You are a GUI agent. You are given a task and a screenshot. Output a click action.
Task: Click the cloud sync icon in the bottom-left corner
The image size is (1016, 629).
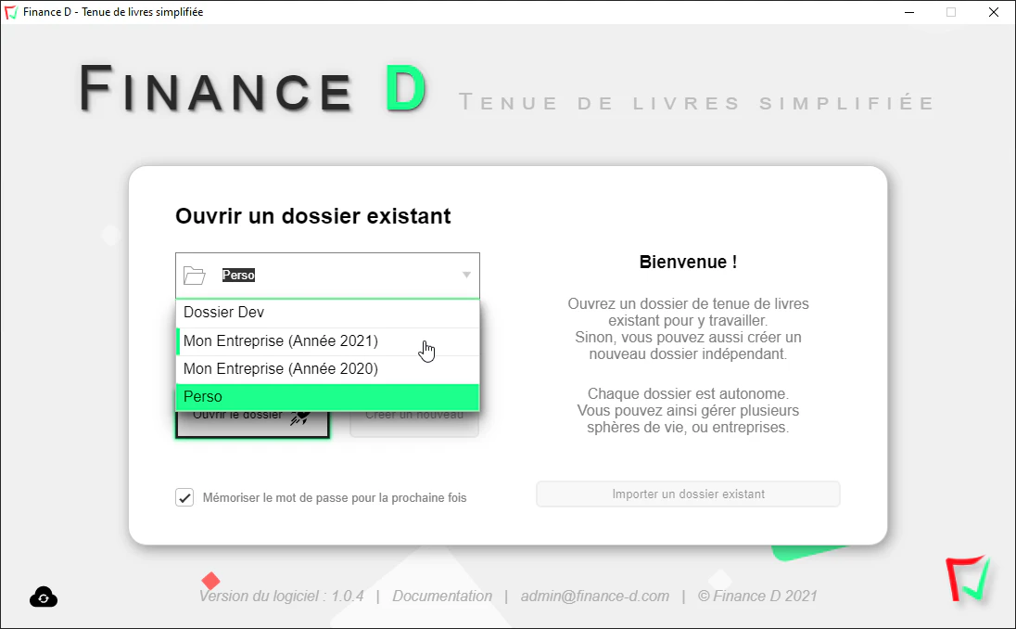43,597
